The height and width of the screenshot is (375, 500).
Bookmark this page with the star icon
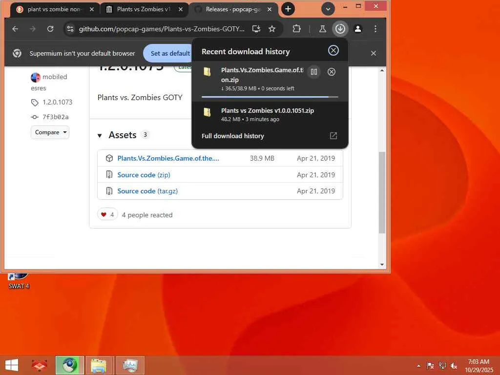tap(271, 29)
